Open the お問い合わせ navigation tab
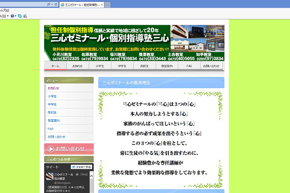The width and height of the screenshot is (290, 193). (x=211, y=66)
